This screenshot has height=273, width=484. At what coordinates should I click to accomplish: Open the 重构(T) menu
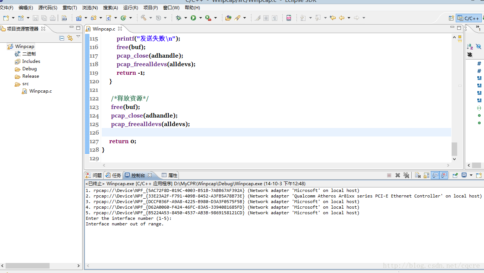[x=70, y=7]
